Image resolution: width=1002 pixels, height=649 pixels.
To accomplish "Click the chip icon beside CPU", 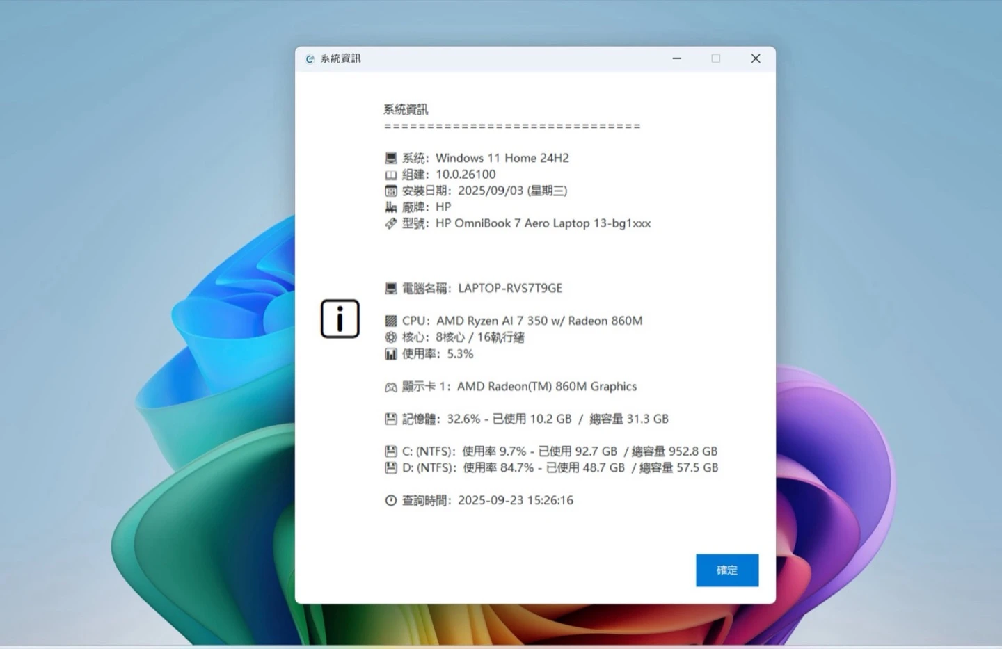I will tap(391, 321).
